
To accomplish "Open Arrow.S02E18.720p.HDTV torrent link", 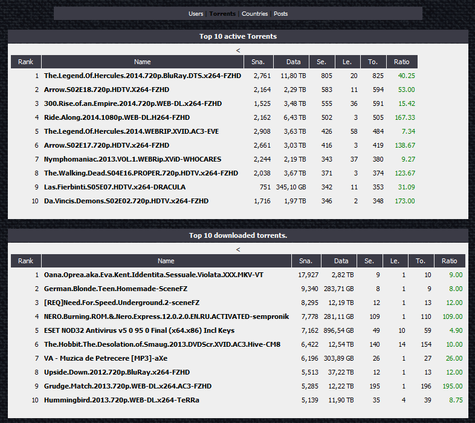I will (x=106, y=90).
